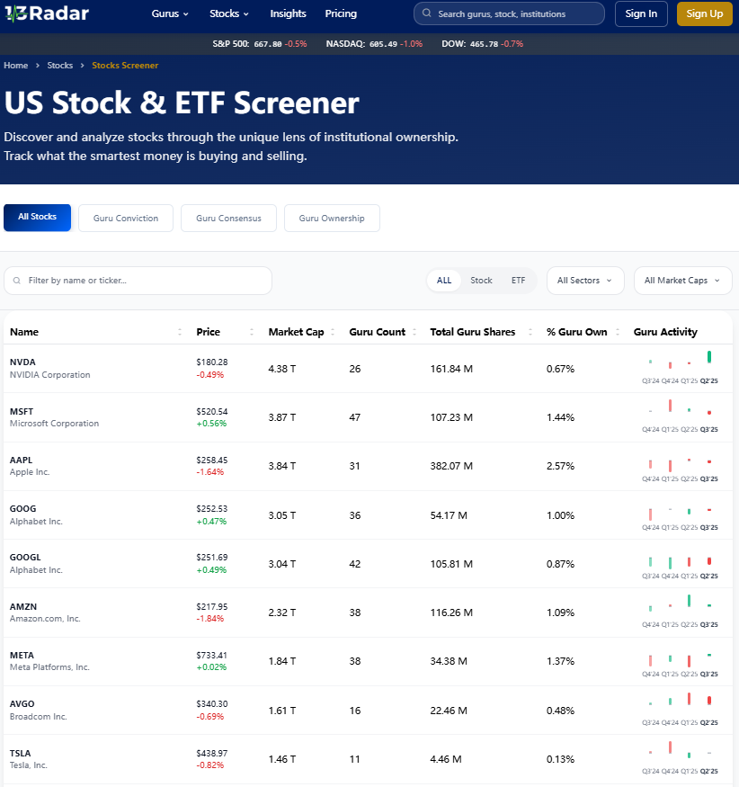The width and height of the screenshot is (739, 787).
Task: Sort by Price column arrows
Action: [x=252, y=332]
